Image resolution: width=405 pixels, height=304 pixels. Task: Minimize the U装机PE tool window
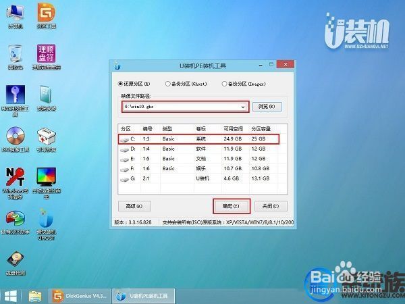click(x=261, y=65)
